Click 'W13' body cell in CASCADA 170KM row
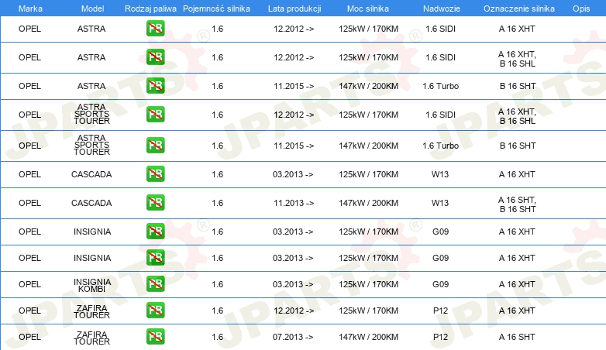The height and width of the screenshot is (350, 606). click(440, 174)
